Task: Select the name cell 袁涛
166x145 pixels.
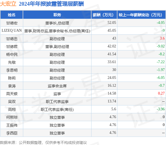Action: pyautogui.click(x=12, y=86)
